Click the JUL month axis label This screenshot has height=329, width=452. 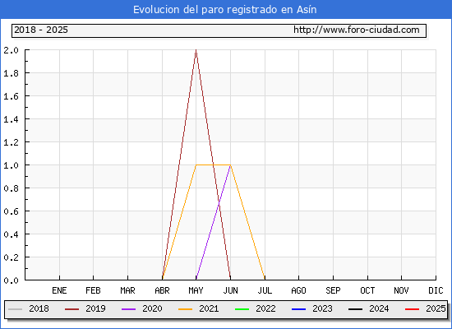(x=265, y=290)
